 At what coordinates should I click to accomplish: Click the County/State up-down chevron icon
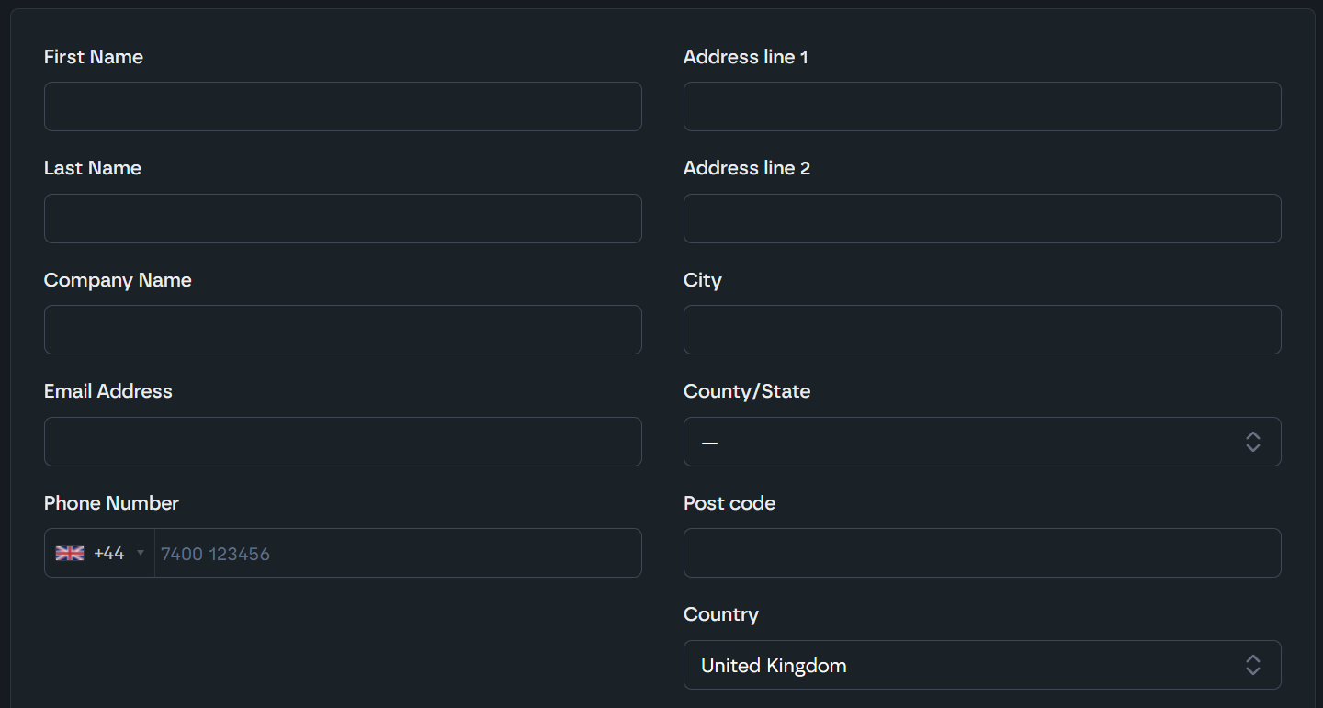pyautogui.click(x=1252, y=442)
